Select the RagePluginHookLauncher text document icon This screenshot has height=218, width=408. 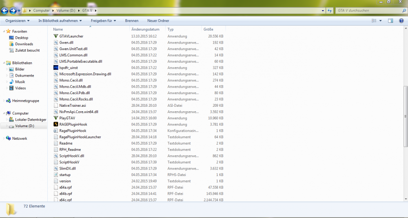[55, 137]
